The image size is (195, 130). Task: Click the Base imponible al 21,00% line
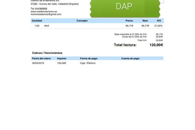(x=131, y=34)
